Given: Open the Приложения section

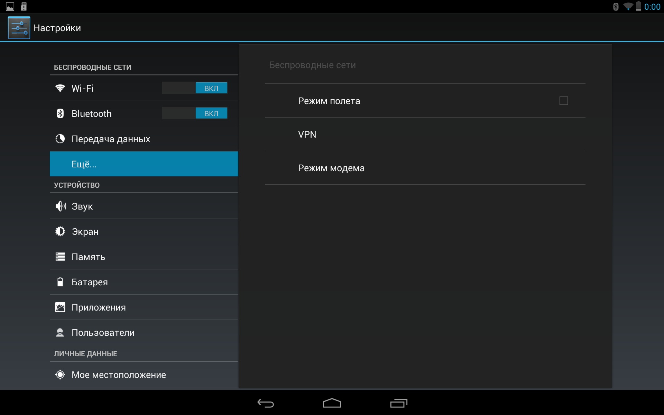Looking at the screenshot, I should pos(144,307).
